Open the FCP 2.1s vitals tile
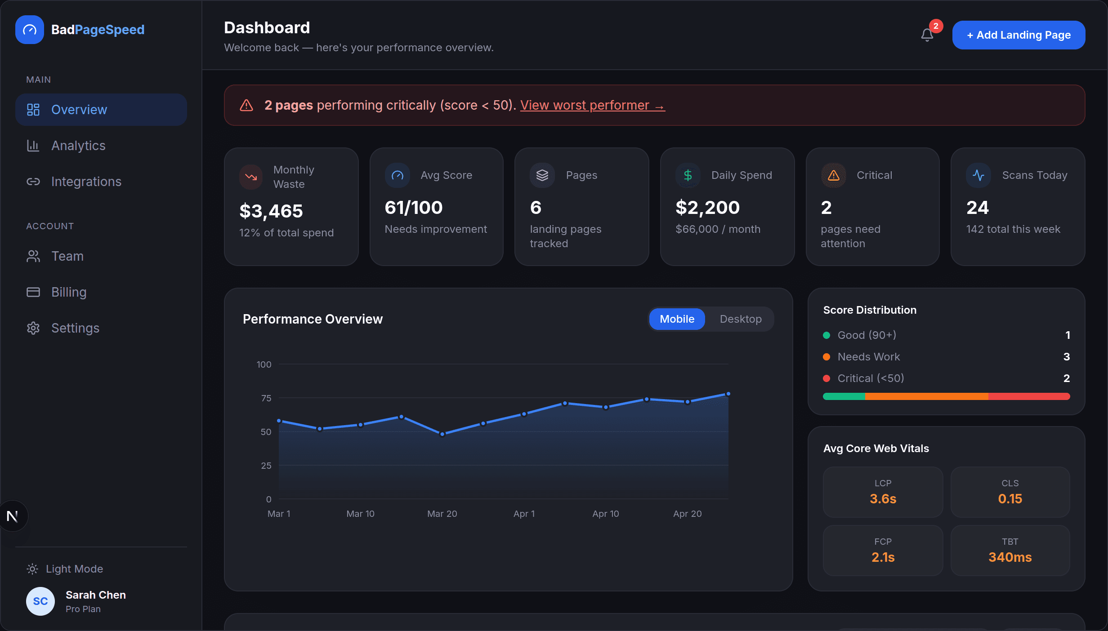1108x631 pixels. pyautogui.click(x=883, y=551)
